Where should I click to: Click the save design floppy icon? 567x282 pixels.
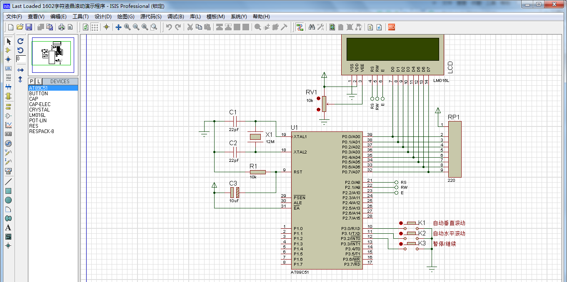(29, 27)
